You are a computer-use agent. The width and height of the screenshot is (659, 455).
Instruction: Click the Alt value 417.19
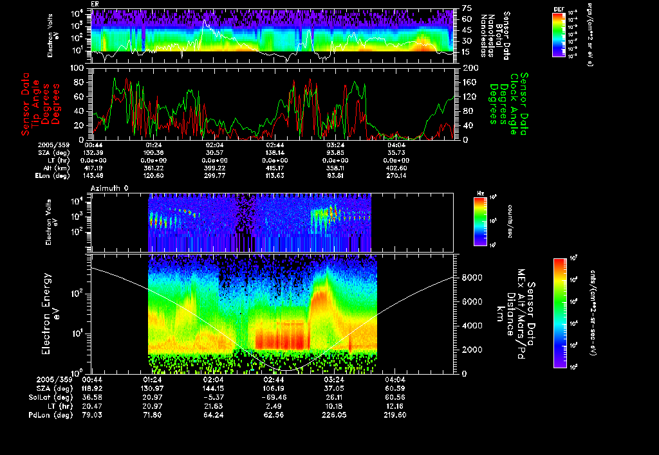point(94,168)
